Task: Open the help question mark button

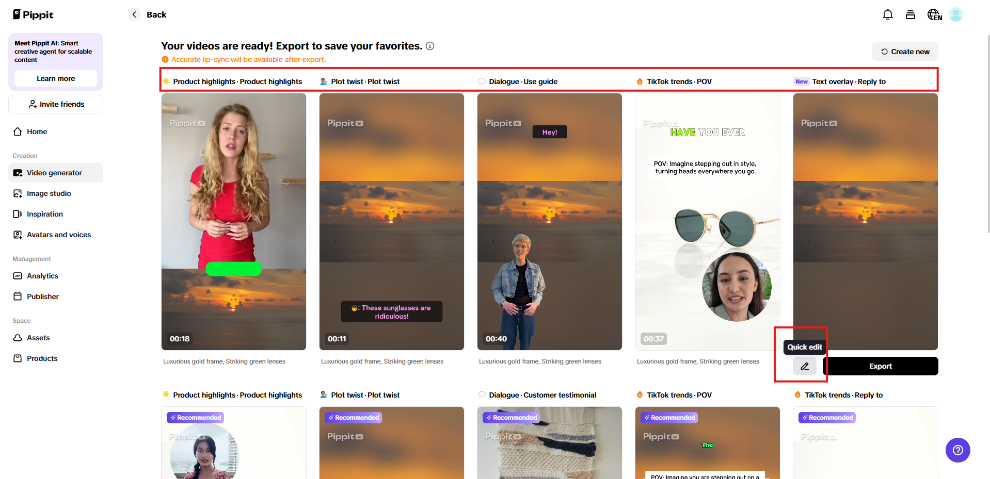Action: [x=957, y=450]
